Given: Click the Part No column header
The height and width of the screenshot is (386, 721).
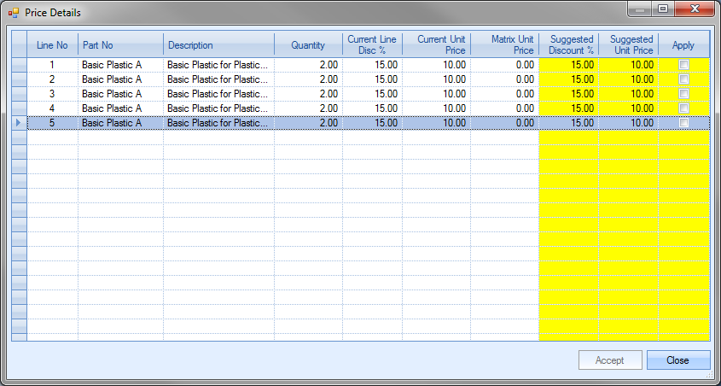Looking at the screenshot, I should [x=120, y=45].
